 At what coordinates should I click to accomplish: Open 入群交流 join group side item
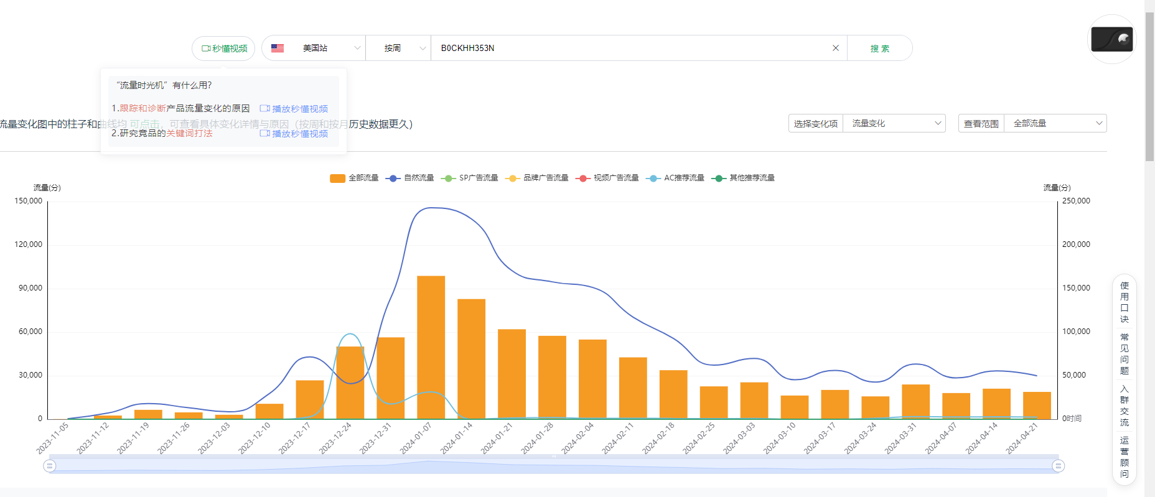[x=1125, y=406]
